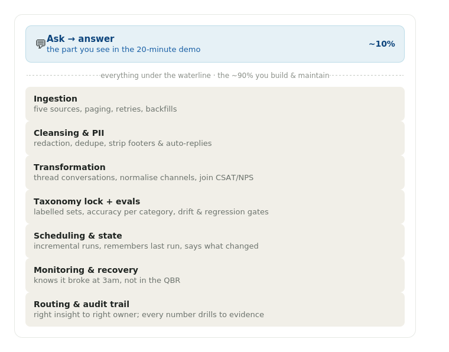
Task: Select the Cleansing & PII card
Action: point(215,138)
